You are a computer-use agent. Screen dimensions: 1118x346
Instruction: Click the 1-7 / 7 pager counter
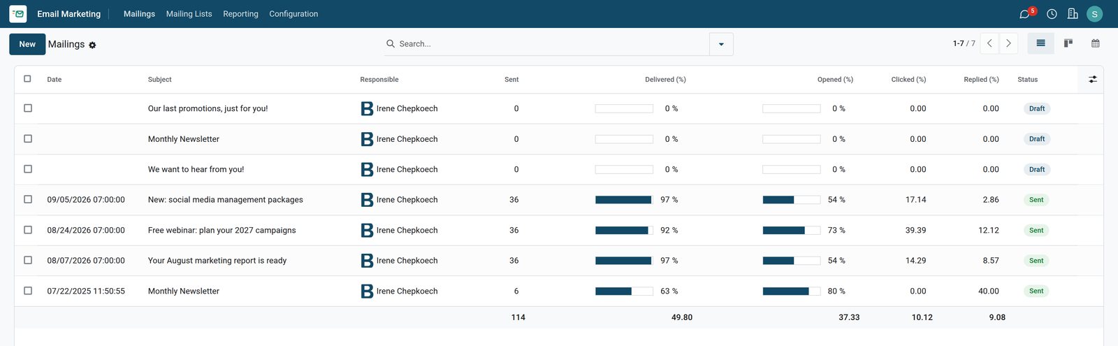[964, 43]
